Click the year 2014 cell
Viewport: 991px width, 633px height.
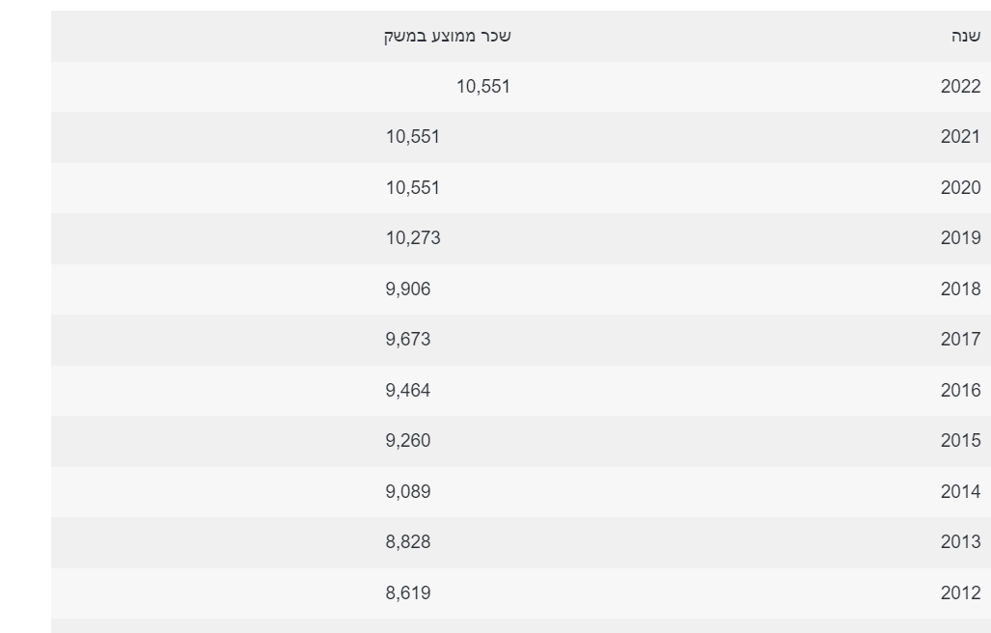click(x=961, y=491)
